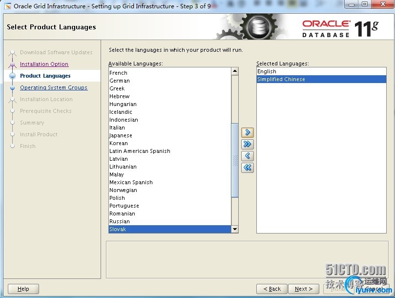Select German in Available Languages
This screenshot has width=395, height=298.
[x=170, y=81]
